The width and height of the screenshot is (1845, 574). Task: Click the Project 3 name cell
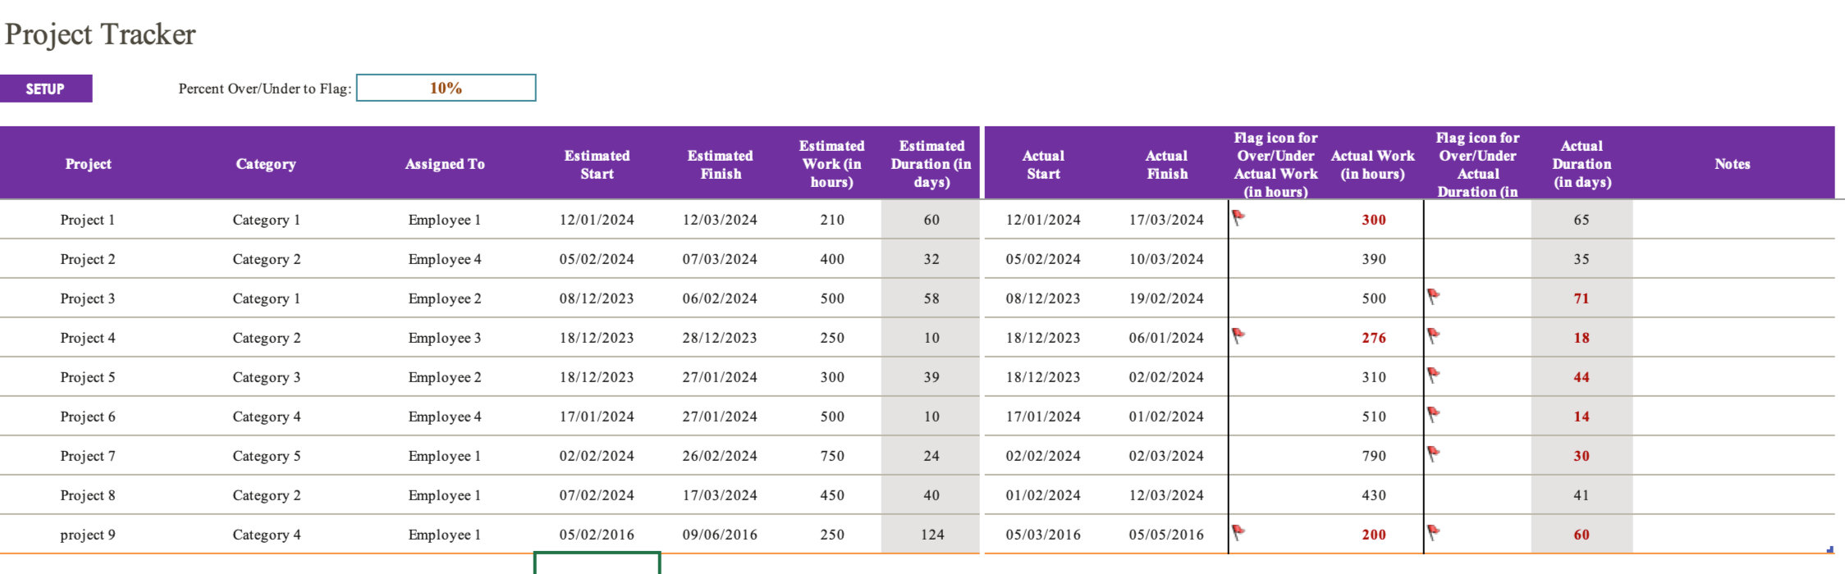tap(88, 298)
